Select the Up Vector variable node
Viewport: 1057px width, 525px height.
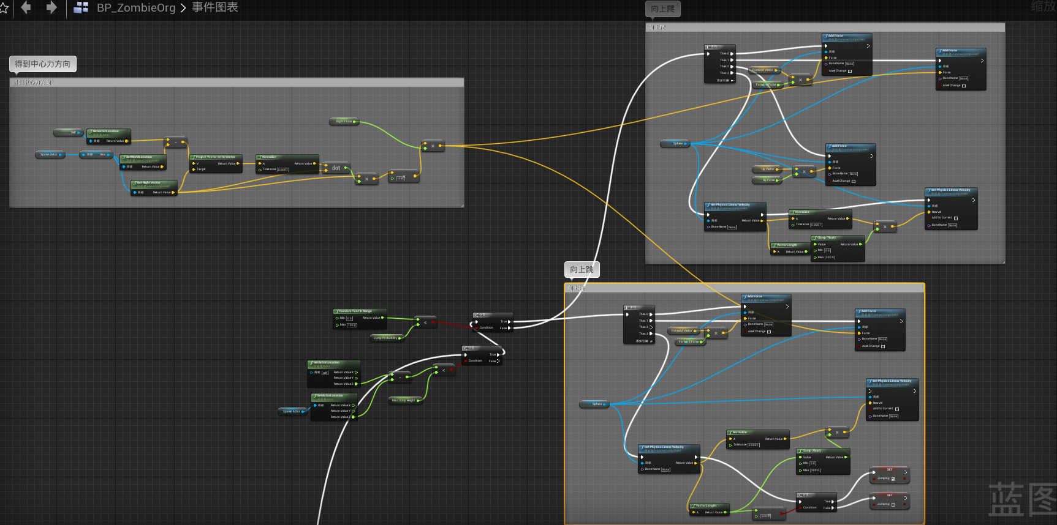768,169
